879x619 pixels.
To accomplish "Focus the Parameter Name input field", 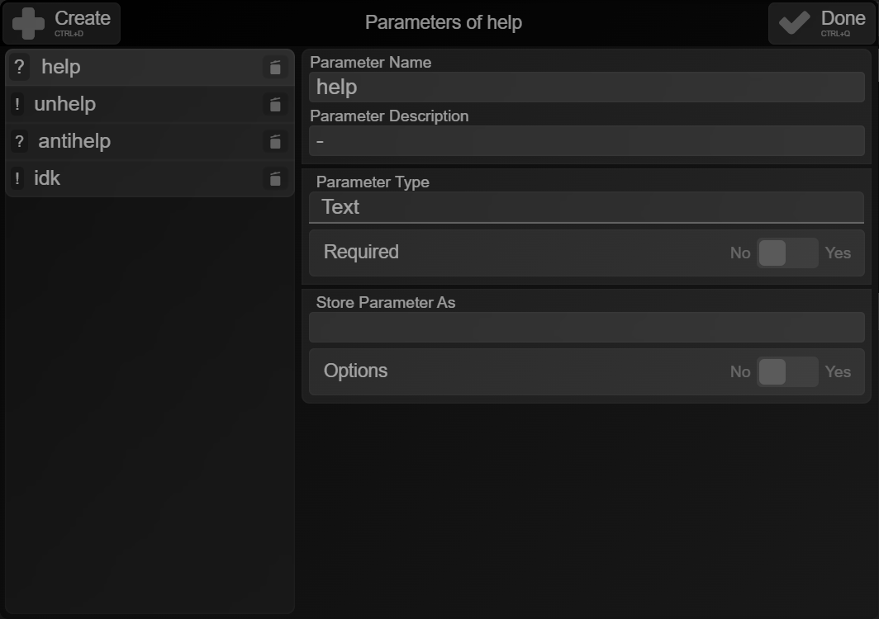I will (x=587, y=87).
